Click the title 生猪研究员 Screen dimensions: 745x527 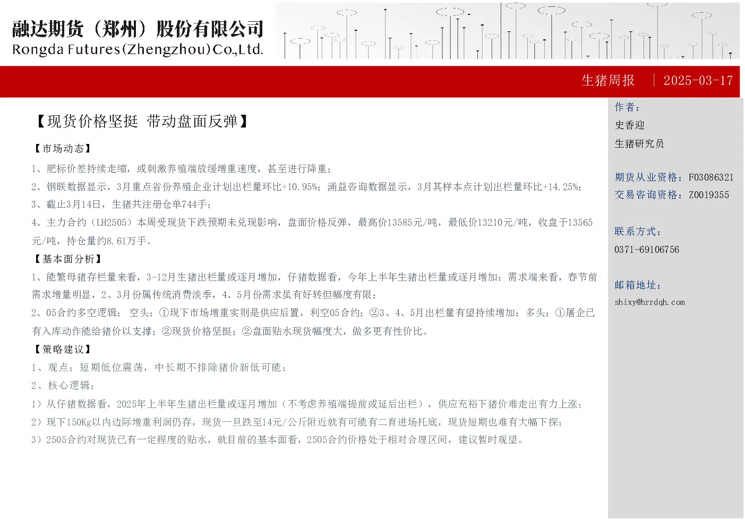tap(639, 143)
